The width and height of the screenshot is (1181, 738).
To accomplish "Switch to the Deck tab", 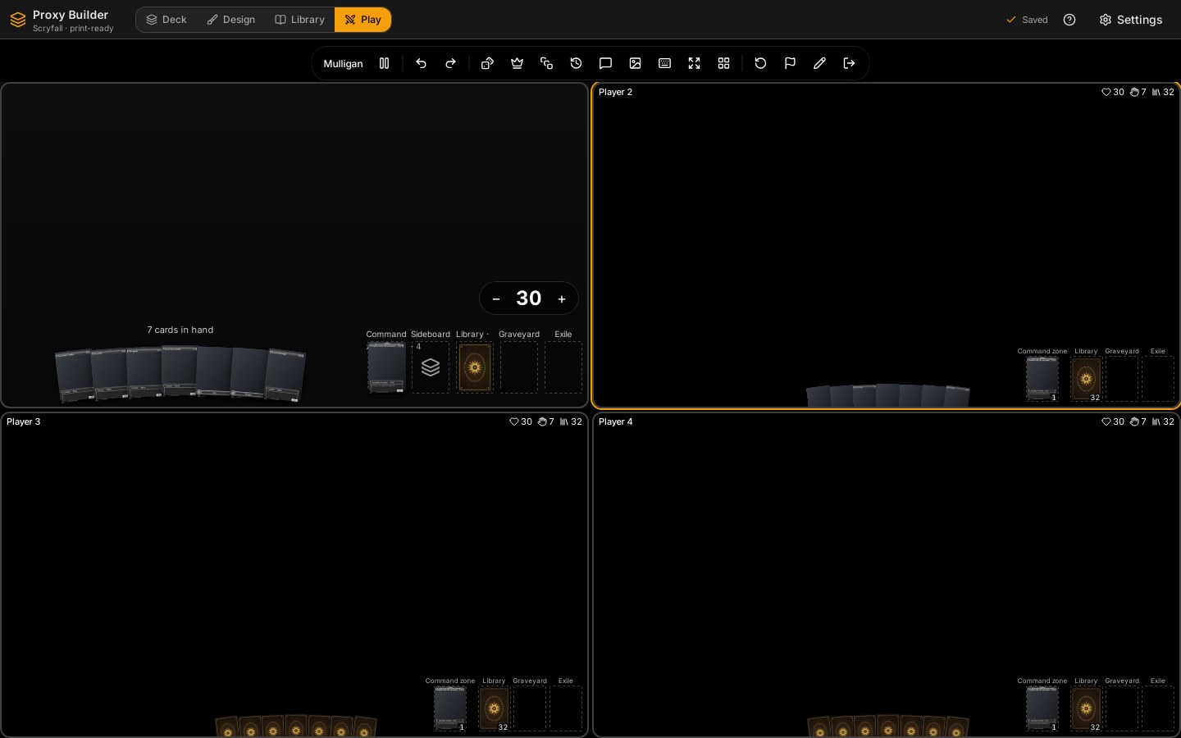I will point(166,20).
